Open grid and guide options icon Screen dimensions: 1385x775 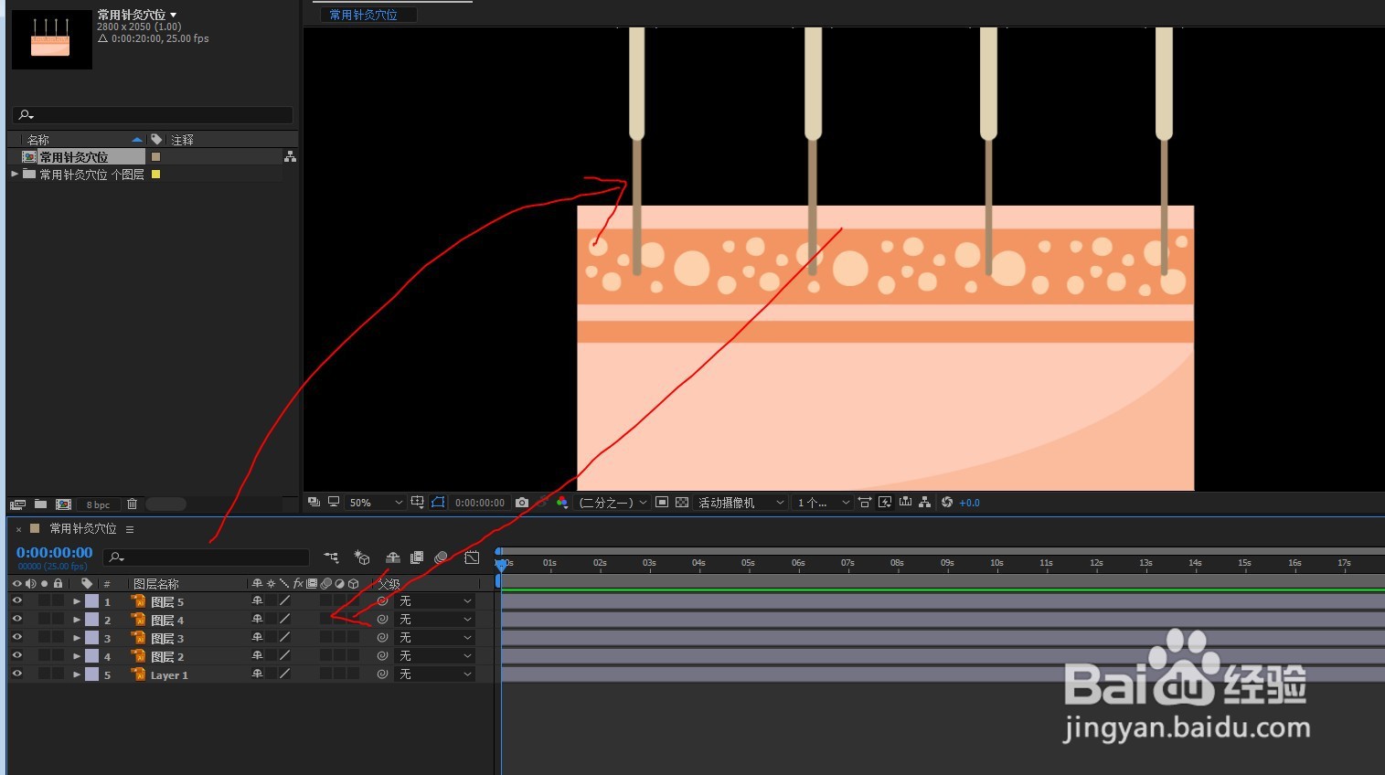click(x=417, y=503)
